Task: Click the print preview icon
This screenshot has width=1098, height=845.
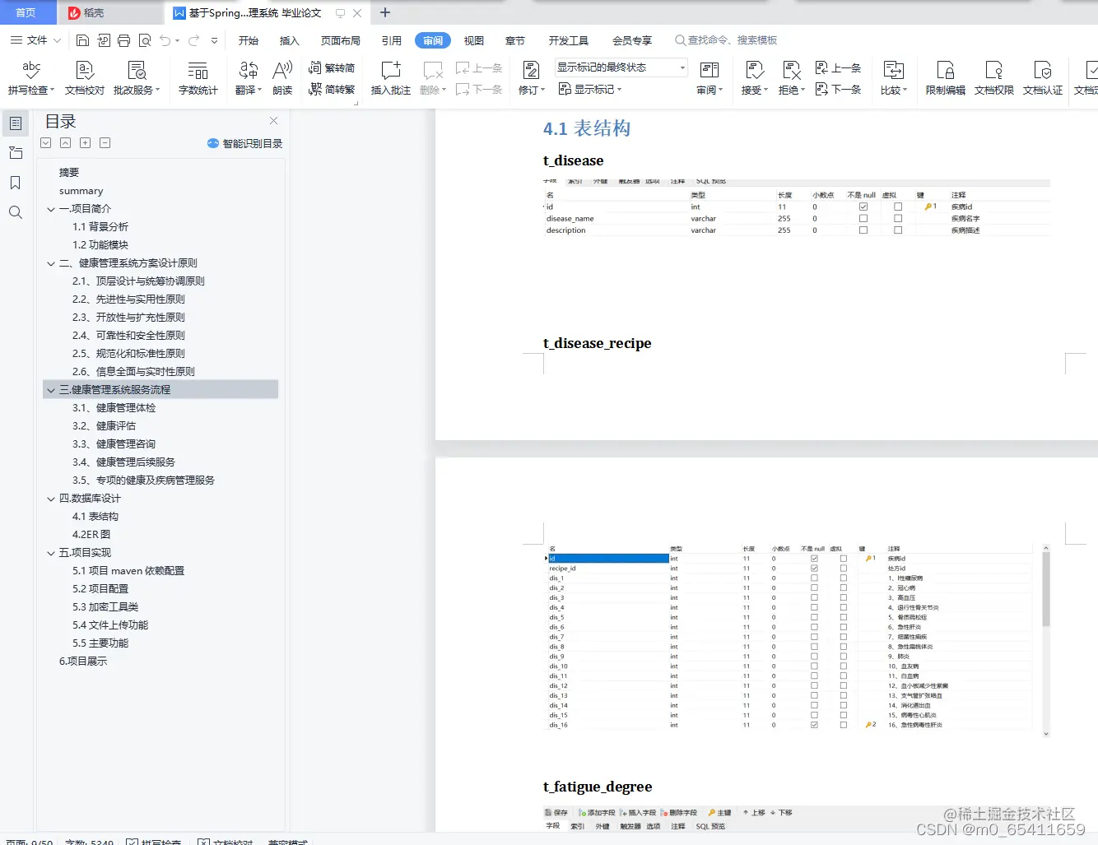Action: tap(145, 40)
